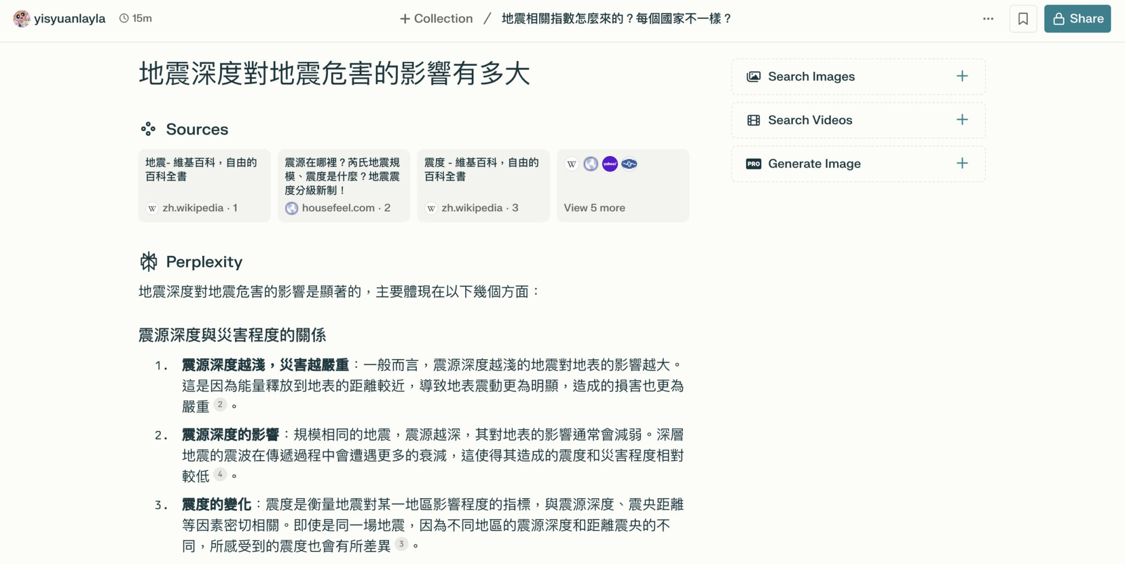Open third source card about 震度
This screenshot has height=564, width=1125.
[x=483, y=186]
